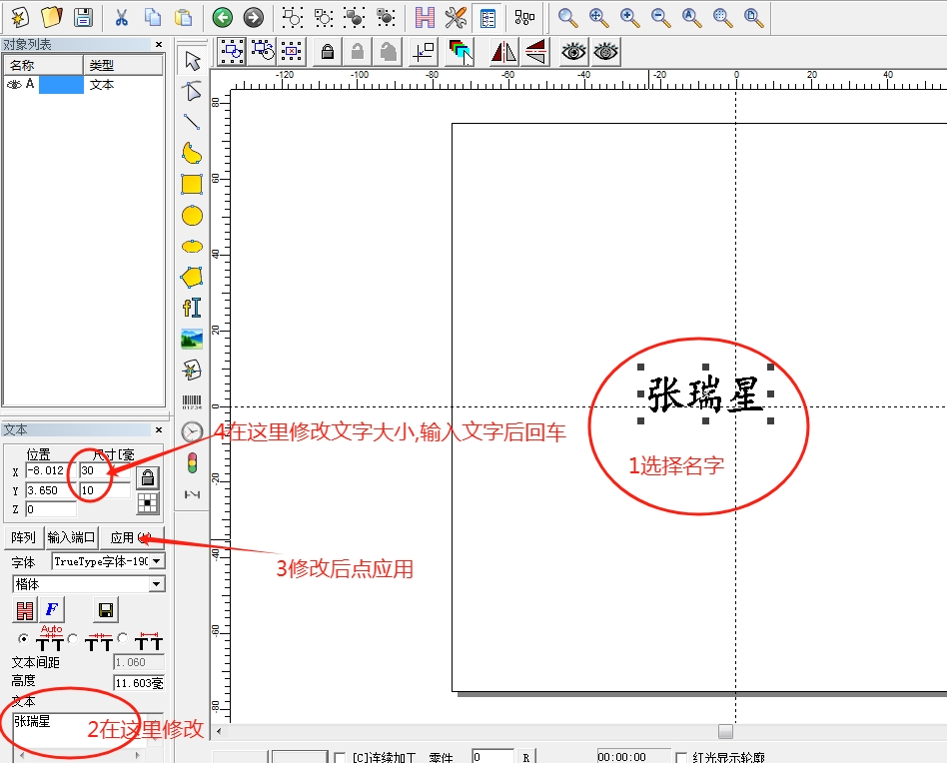947x763 pixels.
Task: Click the vertical mirror icon
Action: [535, 52]
